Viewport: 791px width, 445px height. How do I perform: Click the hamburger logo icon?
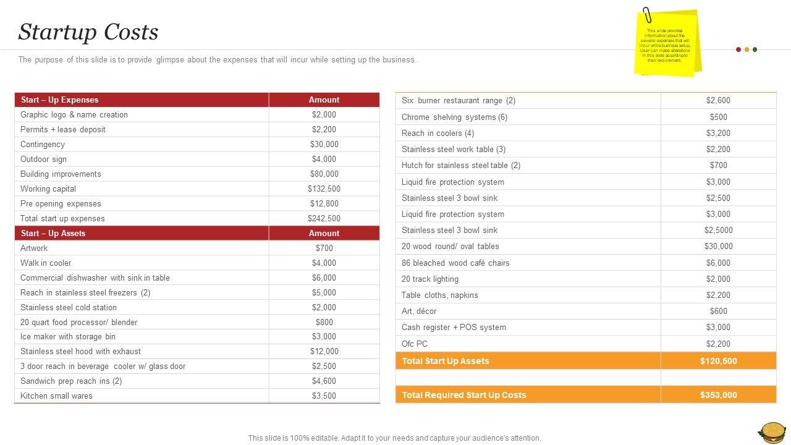(x=772, y=432)
